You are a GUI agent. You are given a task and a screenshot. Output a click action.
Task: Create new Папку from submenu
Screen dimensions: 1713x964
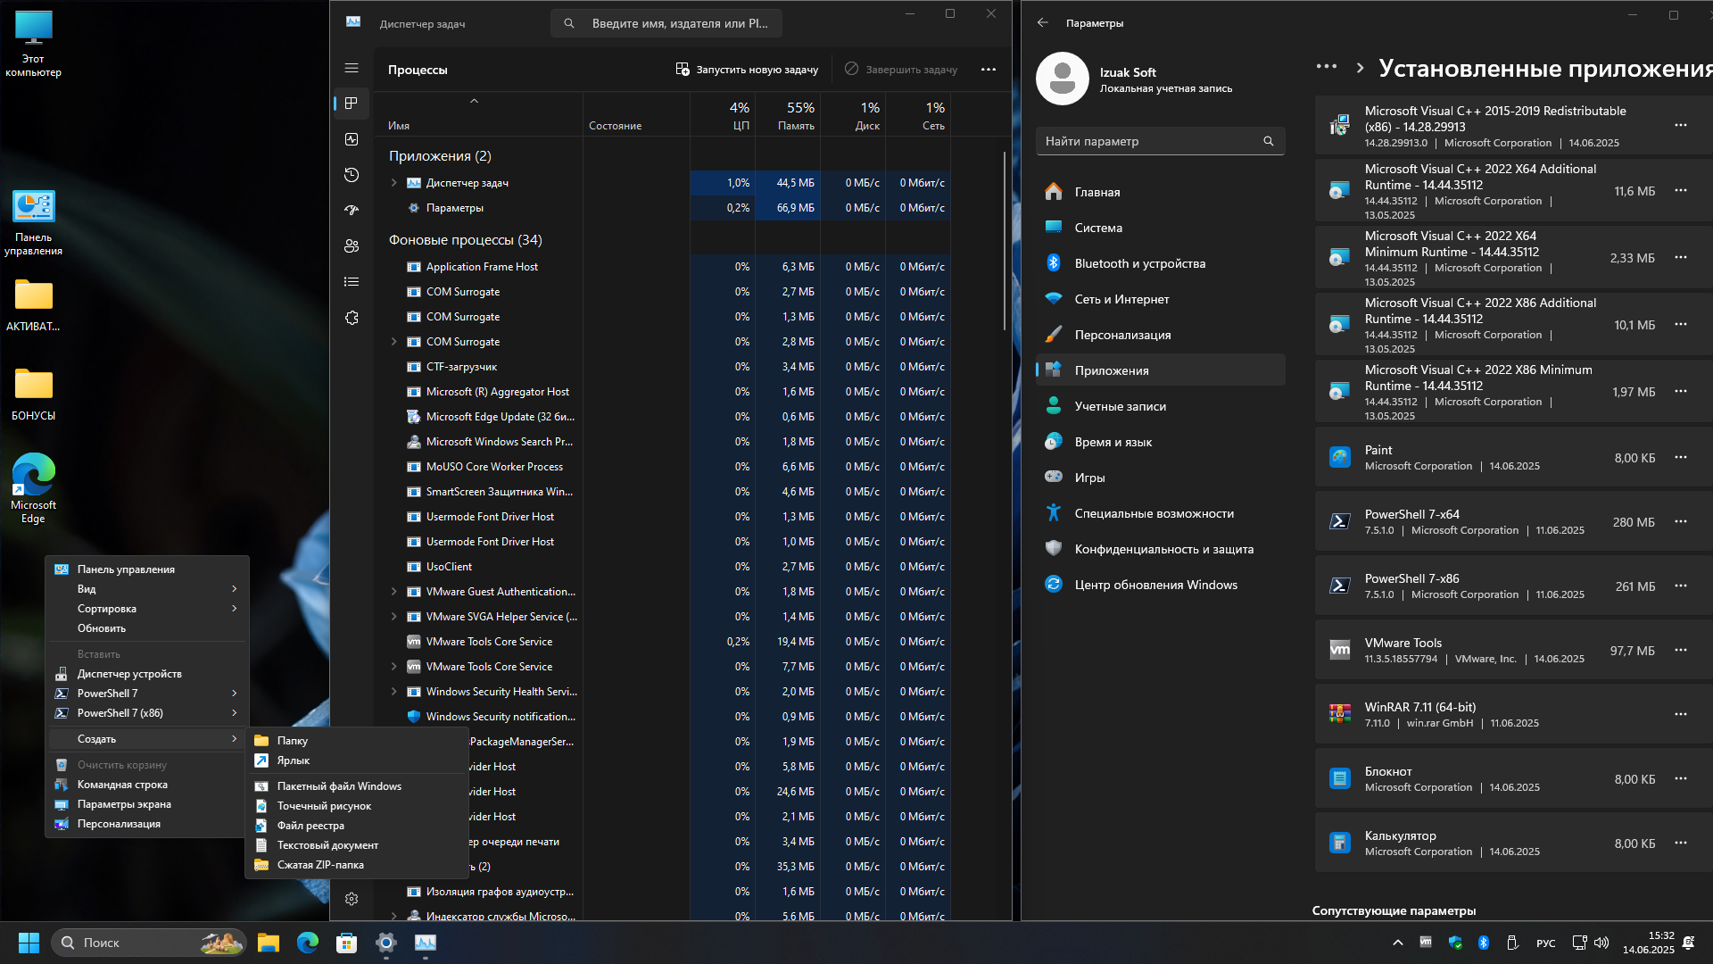point(357,741)
